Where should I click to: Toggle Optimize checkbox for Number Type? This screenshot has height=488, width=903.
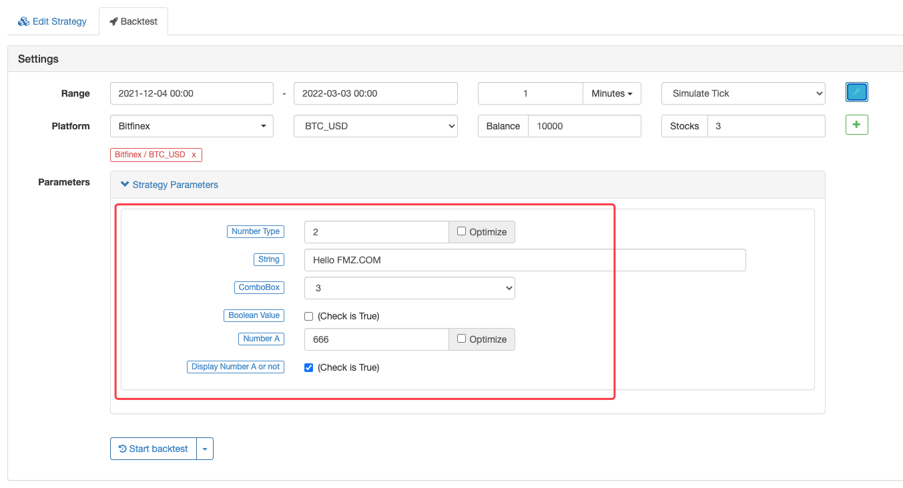tap(461, 231)
